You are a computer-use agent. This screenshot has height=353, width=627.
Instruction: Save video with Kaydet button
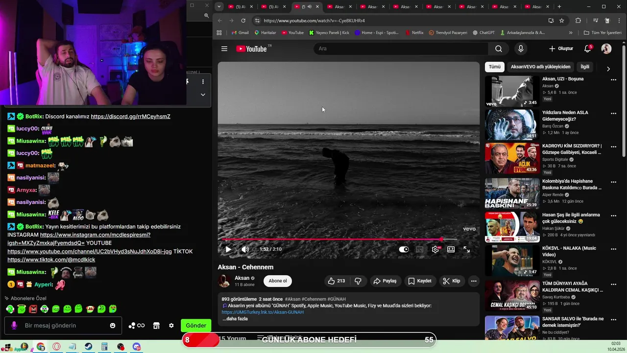tap(420, 281)
